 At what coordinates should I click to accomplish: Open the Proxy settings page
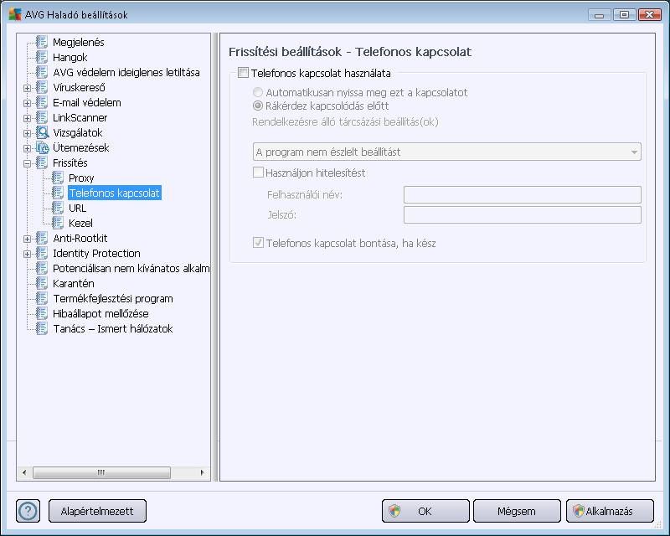click(81, 178)
